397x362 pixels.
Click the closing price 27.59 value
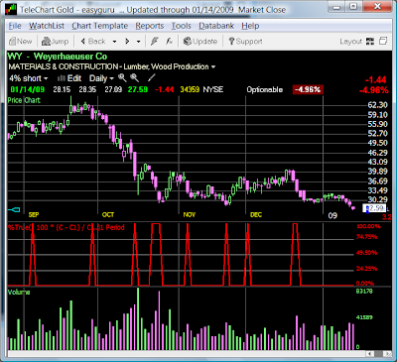(x=138, y=89)
